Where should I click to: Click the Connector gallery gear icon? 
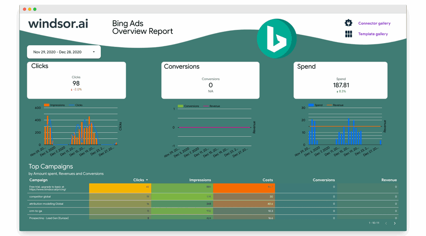(348, 23)
